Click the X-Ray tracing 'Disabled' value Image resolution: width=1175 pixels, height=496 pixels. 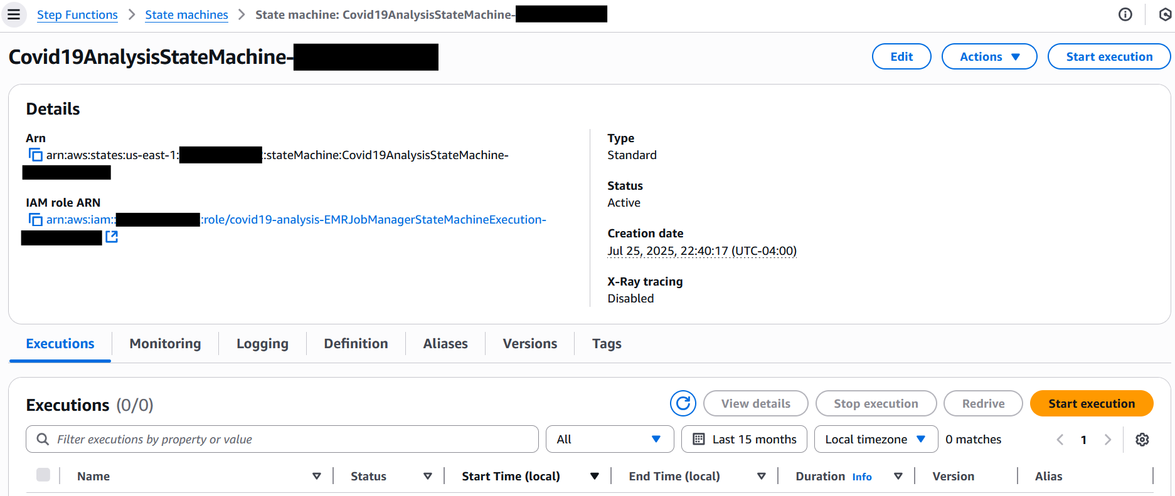(x=630, y=298)
